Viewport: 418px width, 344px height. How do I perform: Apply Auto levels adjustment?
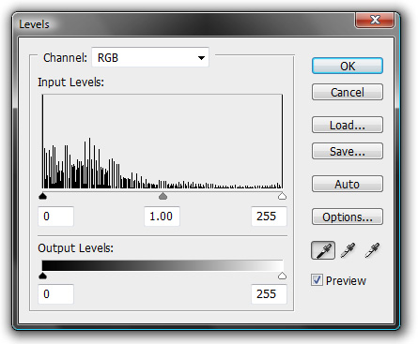348,184
